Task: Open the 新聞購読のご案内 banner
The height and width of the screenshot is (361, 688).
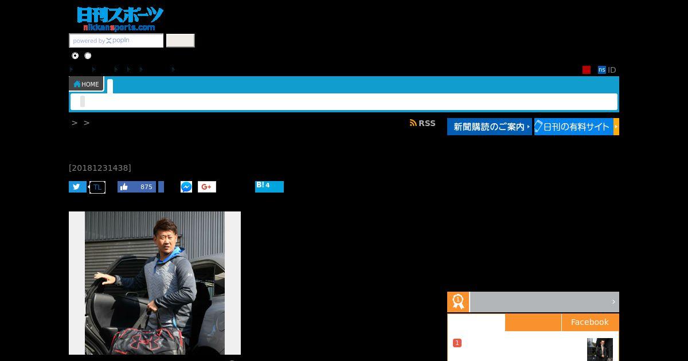Action: tap(489, 127)
